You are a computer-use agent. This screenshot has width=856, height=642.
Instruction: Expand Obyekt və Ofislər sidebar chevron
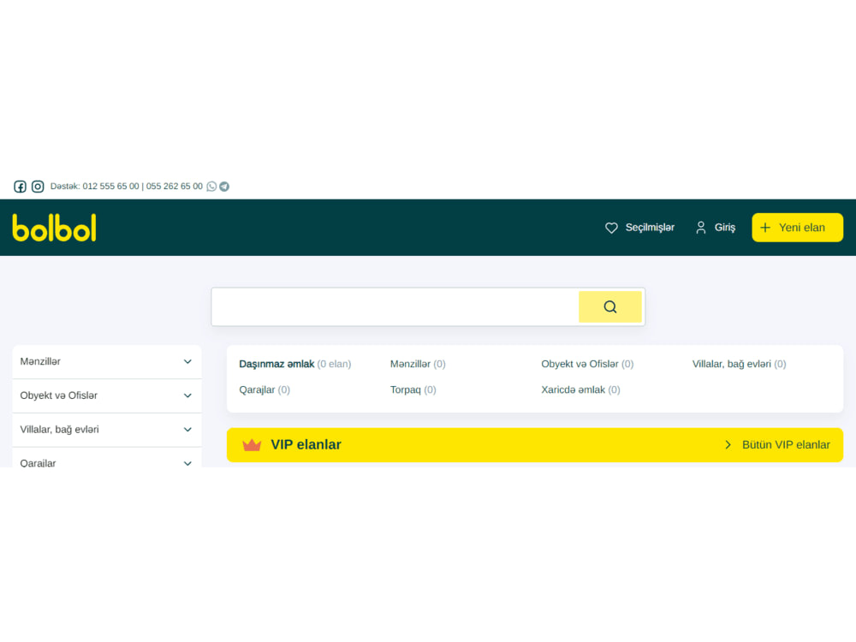click(187, 395)
